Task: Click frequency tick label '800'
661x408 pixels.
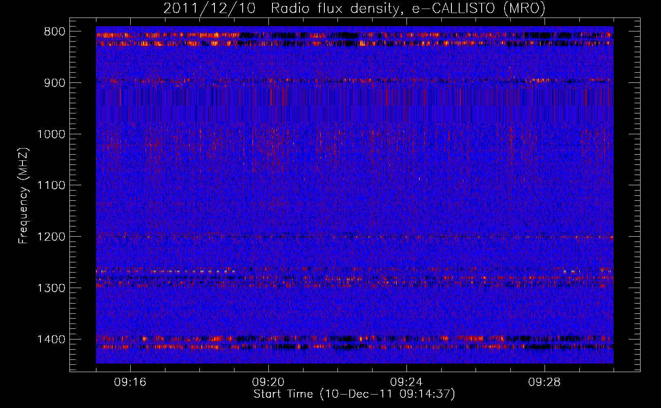Action: click(x=54, y=32)
